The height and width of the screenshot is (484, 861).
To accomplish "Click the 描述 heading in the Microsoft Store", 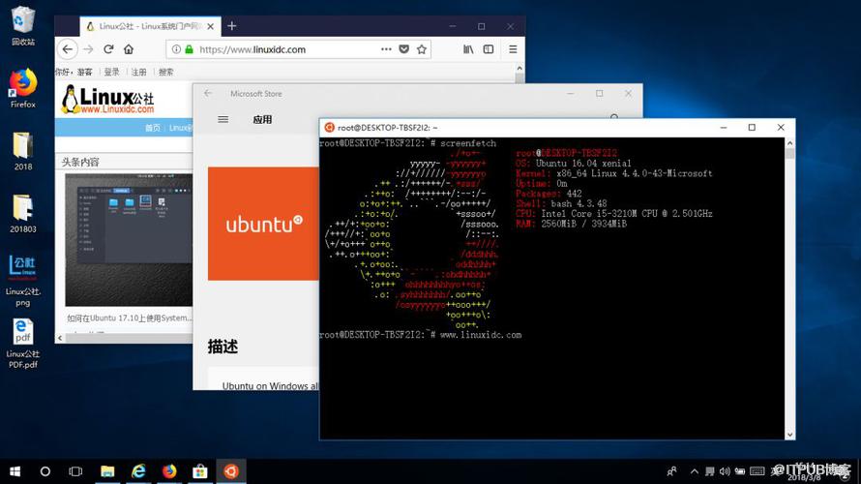I will click(x=223, y=347).
